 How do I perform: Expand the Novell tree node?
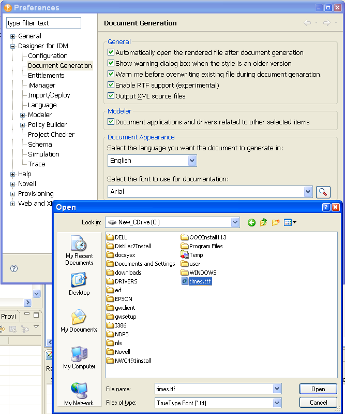click(12, 184)
